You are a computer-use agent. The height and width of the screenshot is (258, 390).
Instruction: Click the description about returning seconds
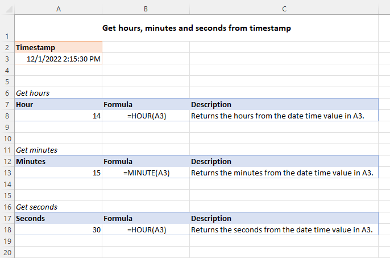point(281,230)
